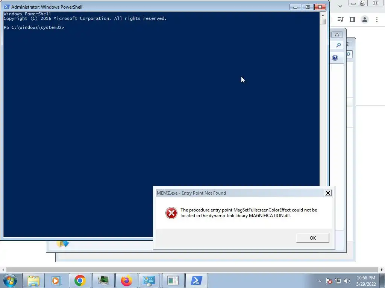Open the Chrome profile avatar
Viewport: 385px width, 288px height.
click(x=365, y=19)
